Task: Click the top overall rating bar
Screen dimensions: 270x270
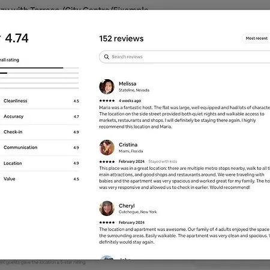Action: [39, 68]
